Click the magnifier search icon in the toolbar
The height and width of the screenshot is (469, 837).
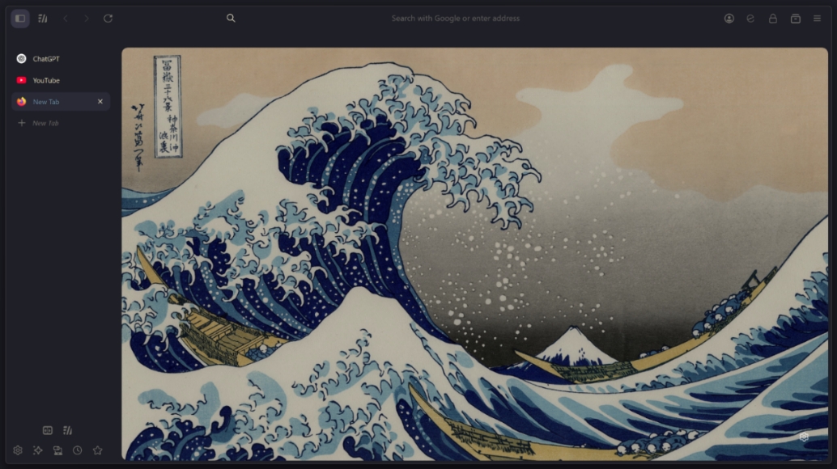(231, 18)
